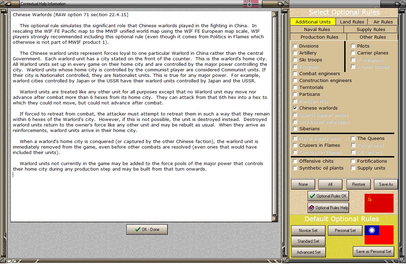406x265 pixels.
Task: Click the OK - Done button
Action: [147, 229]
